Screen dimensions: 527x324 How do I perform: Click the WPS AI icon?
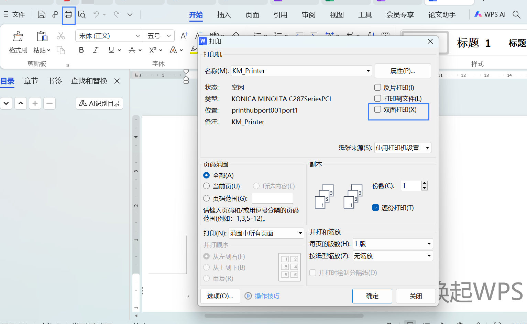click(490, 14)
